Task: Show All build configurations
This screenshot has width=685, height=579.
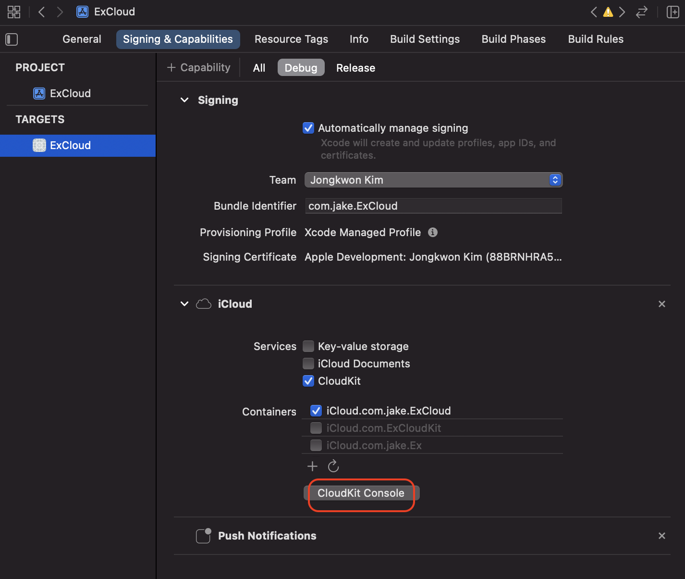Action: click(259, 68)
